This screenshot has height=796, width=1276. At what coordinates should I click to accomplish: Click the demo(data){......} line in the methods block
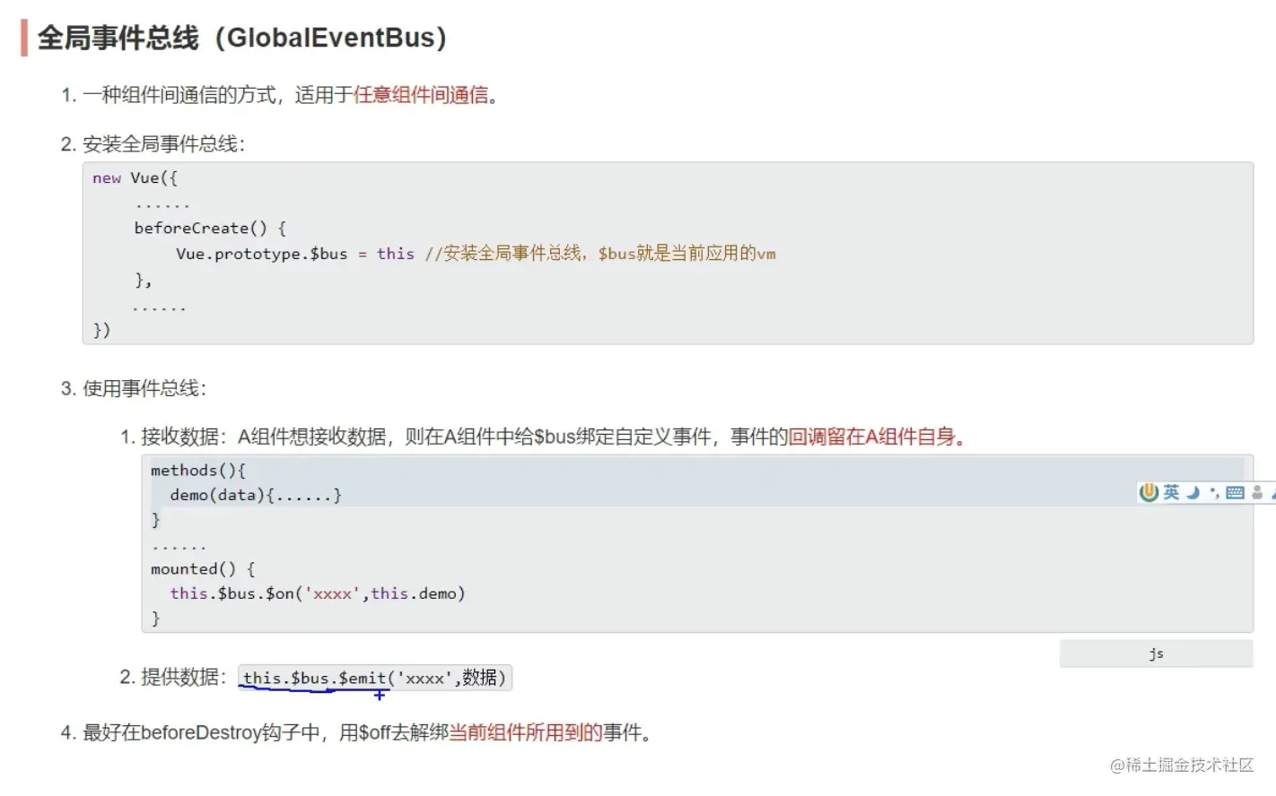[x=256, y=495]
